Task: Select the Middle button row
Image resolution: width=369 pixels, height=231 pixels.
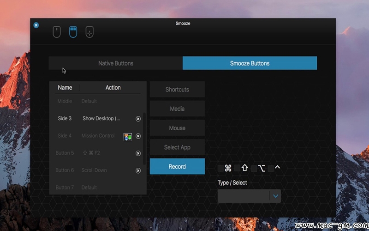Action: coord(98,101)
